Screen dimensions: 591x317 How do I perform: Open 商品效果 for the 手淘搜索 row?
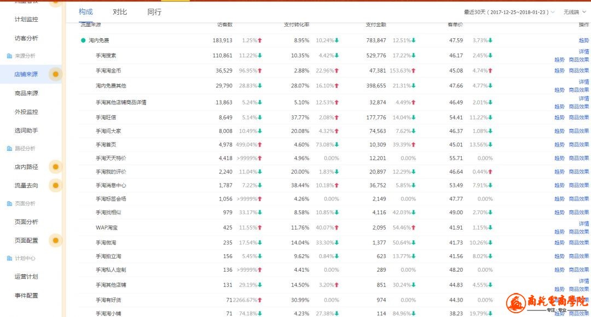pos(578,60)
